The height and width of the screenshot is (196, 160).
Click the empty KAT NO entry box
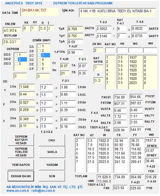coord(110,50)
